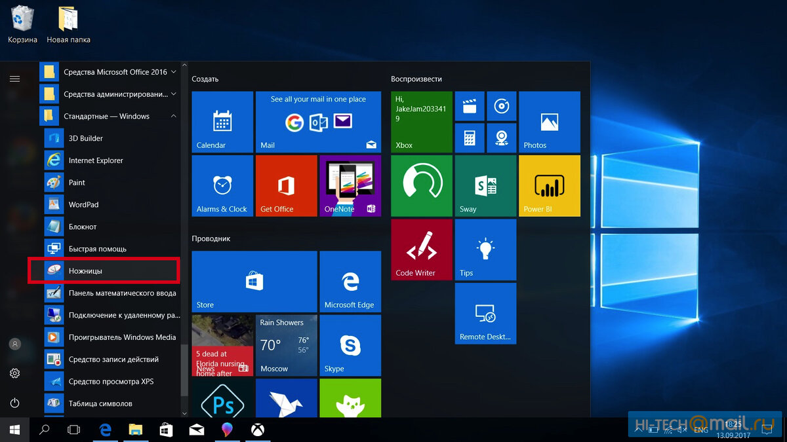This screenshot has height=442, width=787.
Task: Switch to Edge on the taskbar
Action: pyautogui.click(x=105, y=430)
